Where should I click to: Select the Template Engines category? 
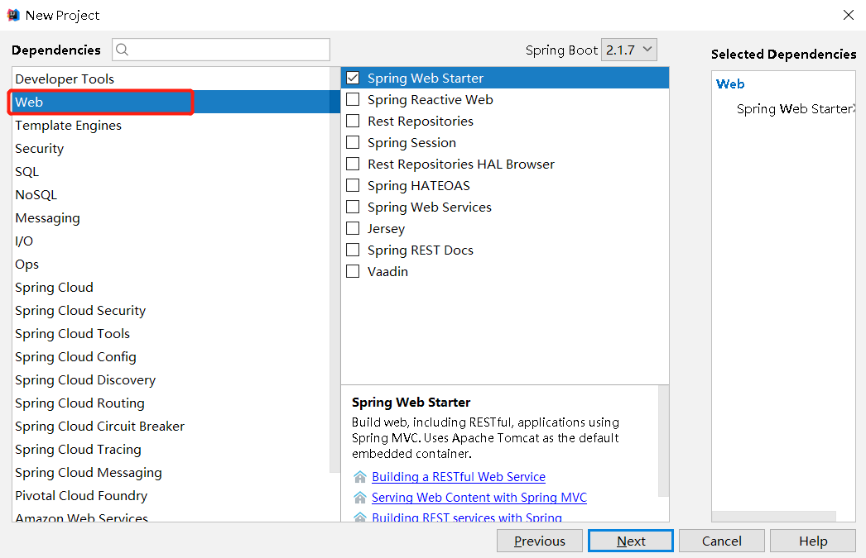pyautogui.click(x=68, y=126)
